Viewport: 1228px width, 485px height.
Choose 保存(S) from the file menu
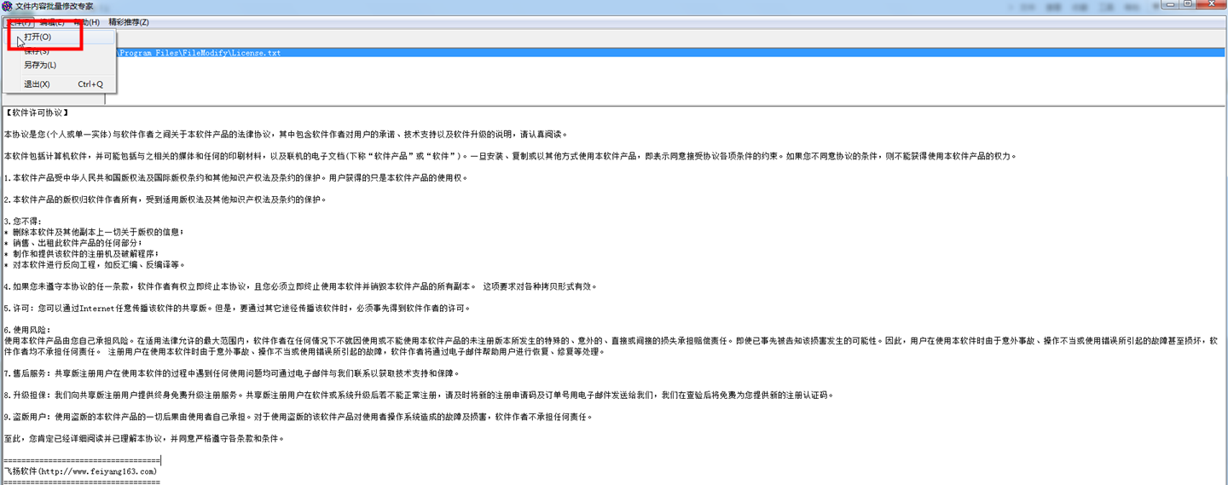38,52
